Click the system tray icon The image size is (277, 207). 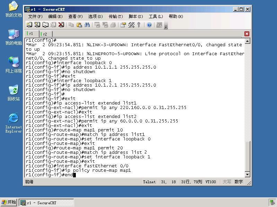tap(272, 203)
